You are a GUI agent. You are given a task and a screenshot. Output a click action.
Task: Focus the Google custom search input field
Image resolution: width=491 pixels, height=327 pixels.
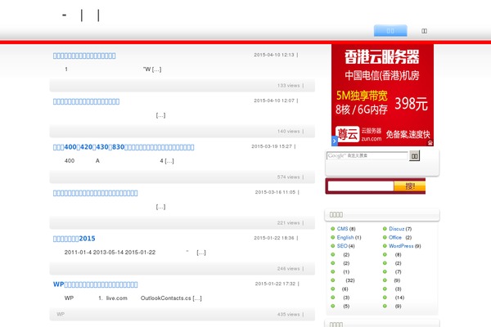[x=367, y=155]
